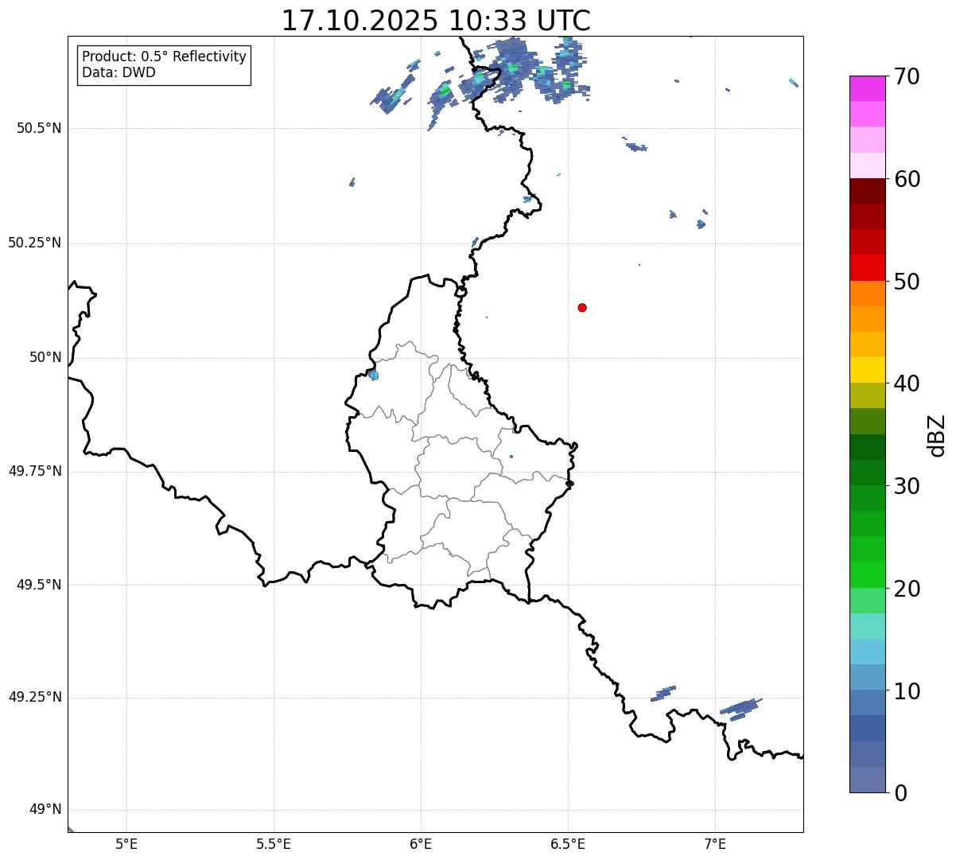956x860 pixels.
Task: Click the Data: DWD label
Action: tap(119, 72)
